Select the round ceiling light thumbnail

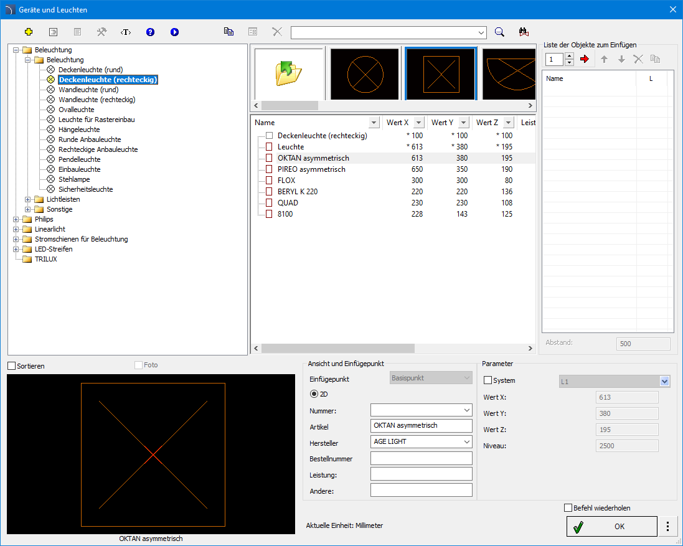point(364,74)
